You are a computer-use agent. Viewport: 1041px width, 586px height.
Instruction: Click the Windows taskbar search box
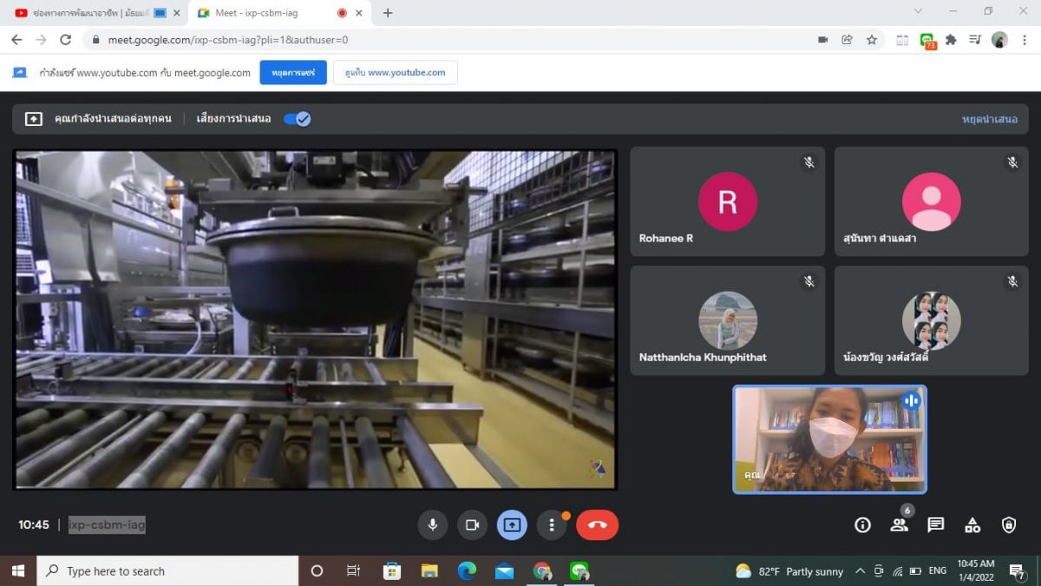(169, 570)
